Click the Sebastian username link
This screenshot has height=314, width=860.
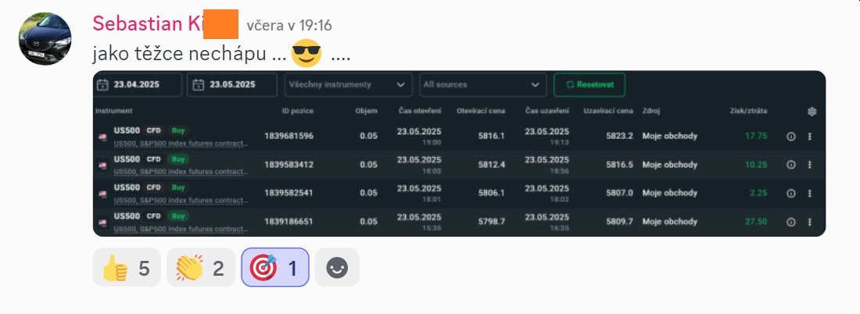click(147, 23)
